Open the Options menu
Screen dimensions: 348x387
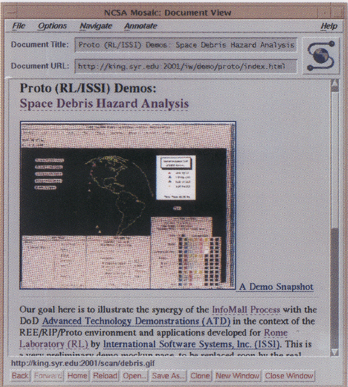[52, 26]
